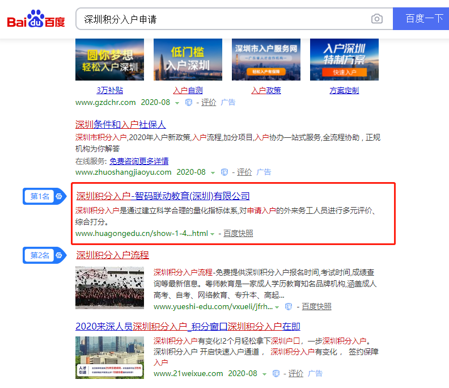Screen dimensions: 449x388
Task: Click the 入户政策 link
Action: (266, 91)
